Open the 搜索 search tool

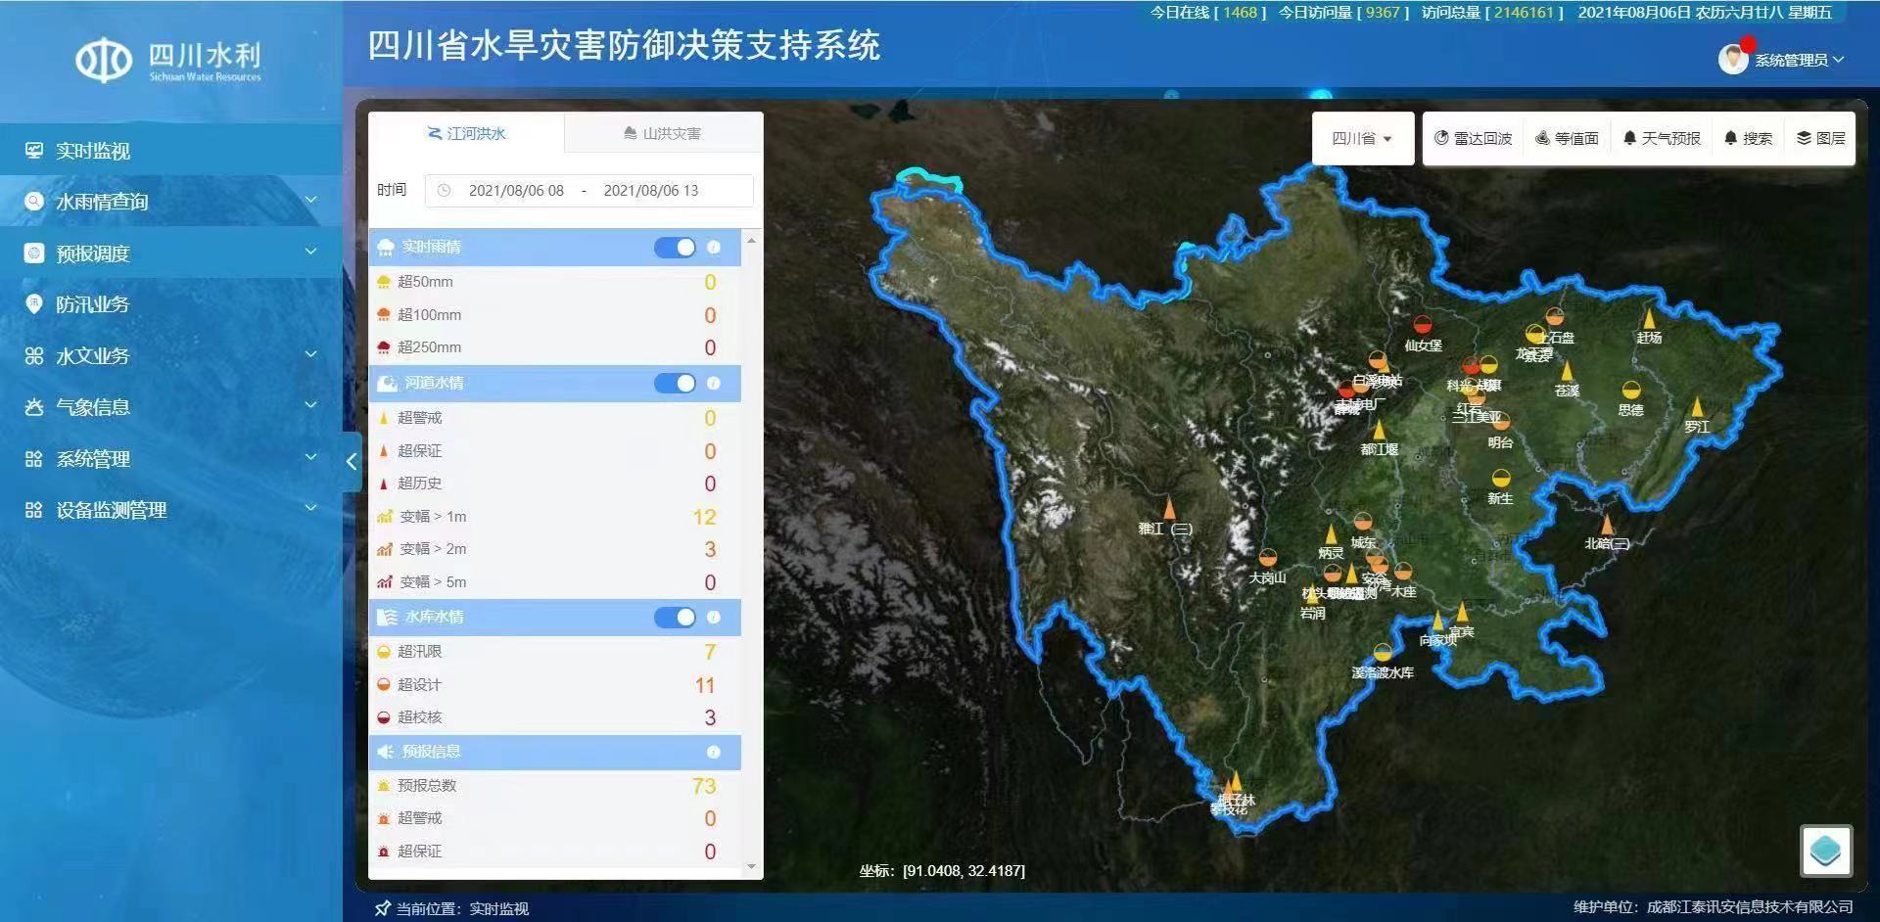1748,138
